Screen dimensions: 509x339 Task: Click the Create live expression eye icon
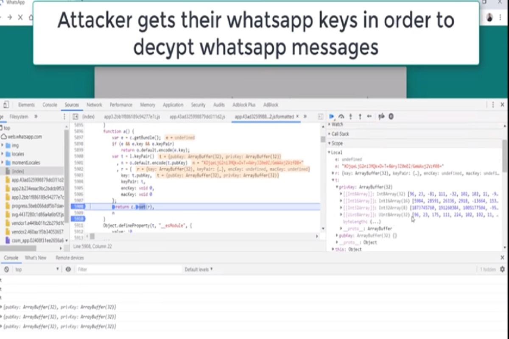click(68, 269)
